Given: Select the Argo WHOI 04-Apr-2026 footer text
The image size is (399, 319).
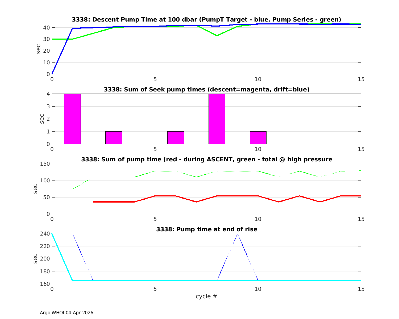Looking at the screenshot, I should pyautogui.click(x=66, y=313).
